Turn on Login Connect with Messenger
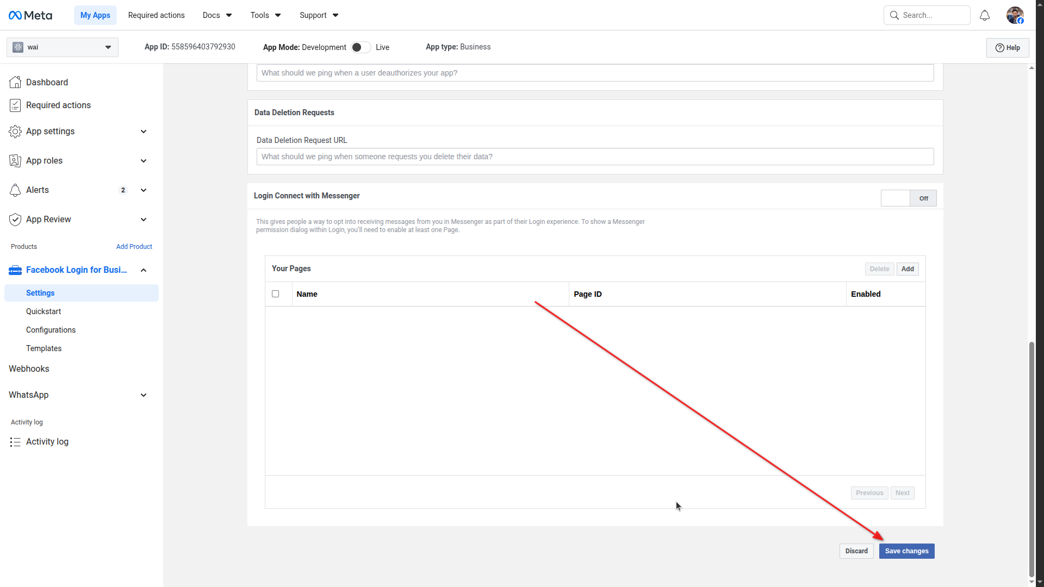1044x587 pixels. pyautogui.click(x=908, y=198)
